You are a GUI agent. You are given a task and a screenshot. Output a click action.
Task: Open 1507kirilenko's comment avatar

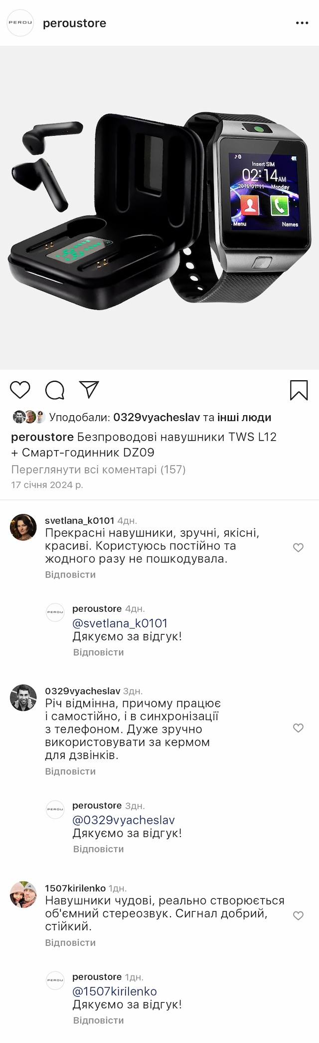[x=23, y=894]
